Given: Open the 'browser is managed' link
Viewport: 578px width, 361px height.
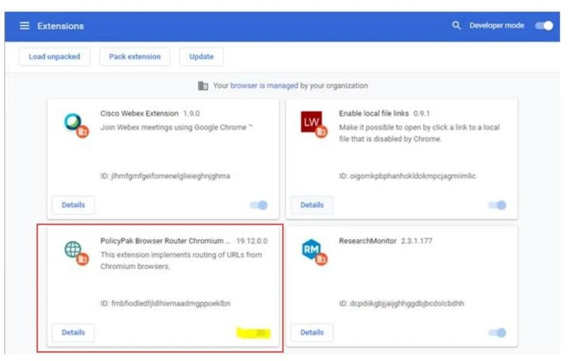Looking at the screenshot, I should 264,86.
